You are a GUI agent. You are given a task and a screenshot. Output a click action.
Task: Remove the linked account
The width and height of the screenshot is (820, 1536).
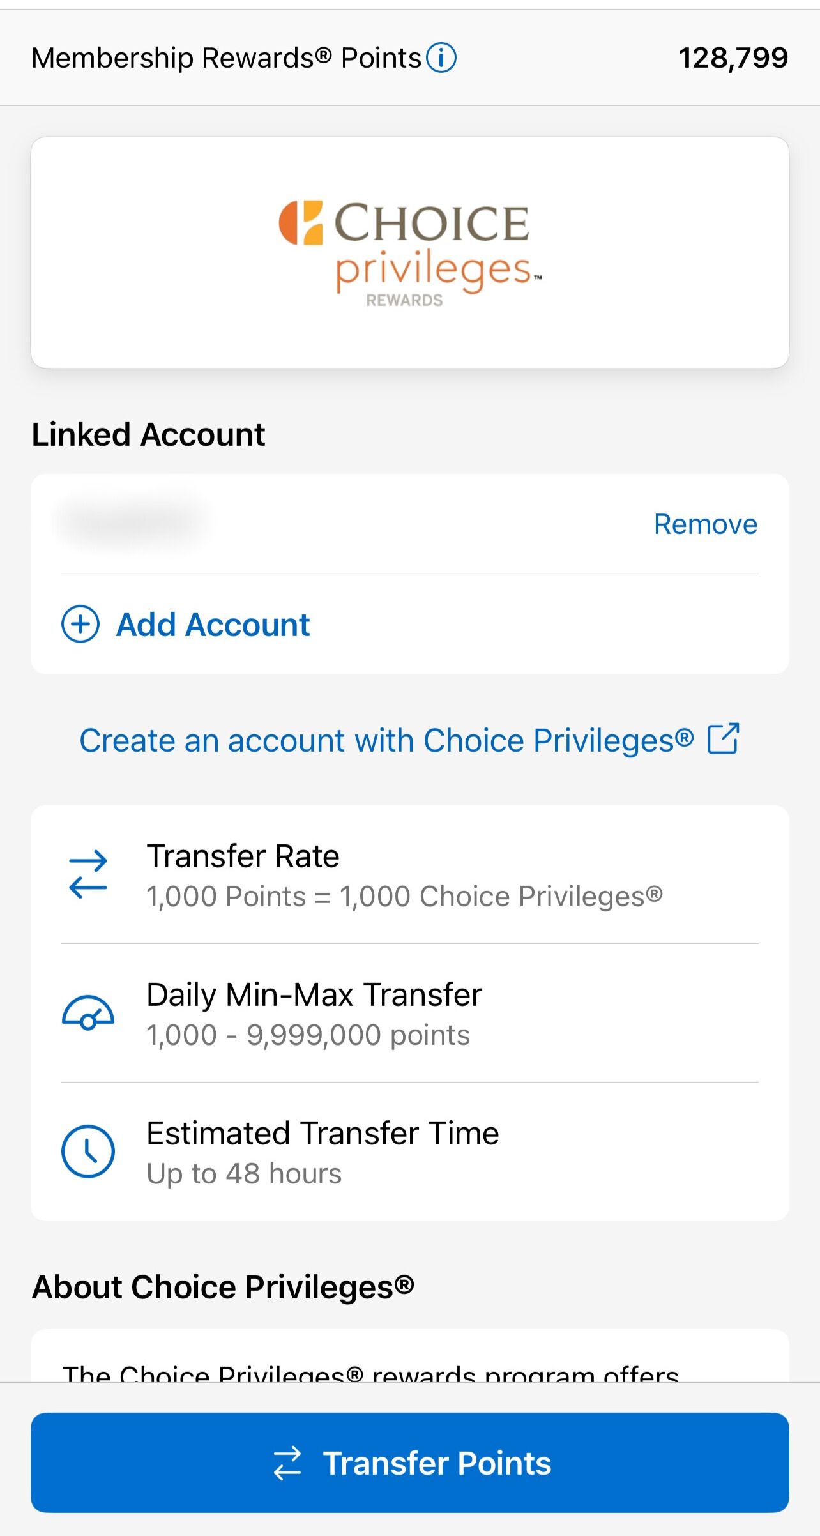[705, 524]
